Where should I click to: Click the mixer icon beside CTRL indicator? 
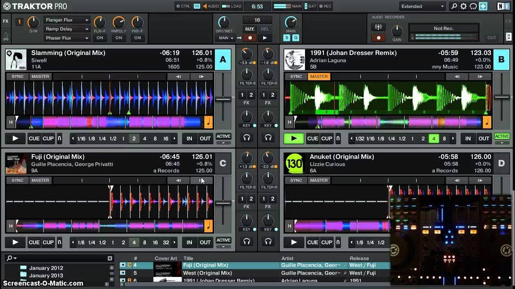pos(197,6)
